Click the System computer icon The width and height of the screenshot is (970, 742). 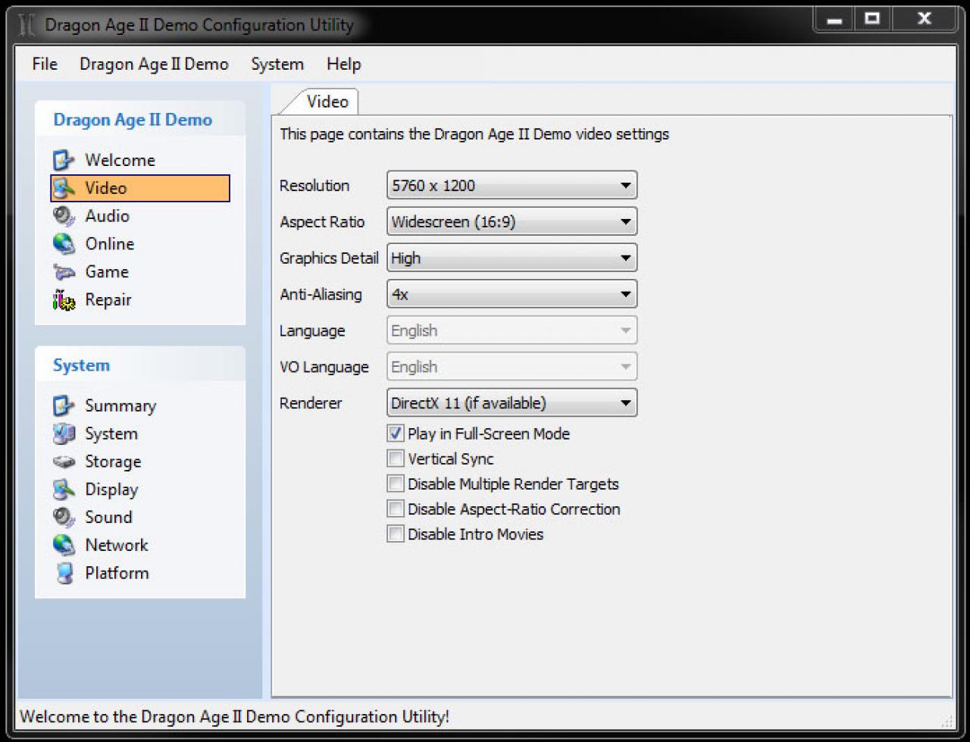click(64, 434)
